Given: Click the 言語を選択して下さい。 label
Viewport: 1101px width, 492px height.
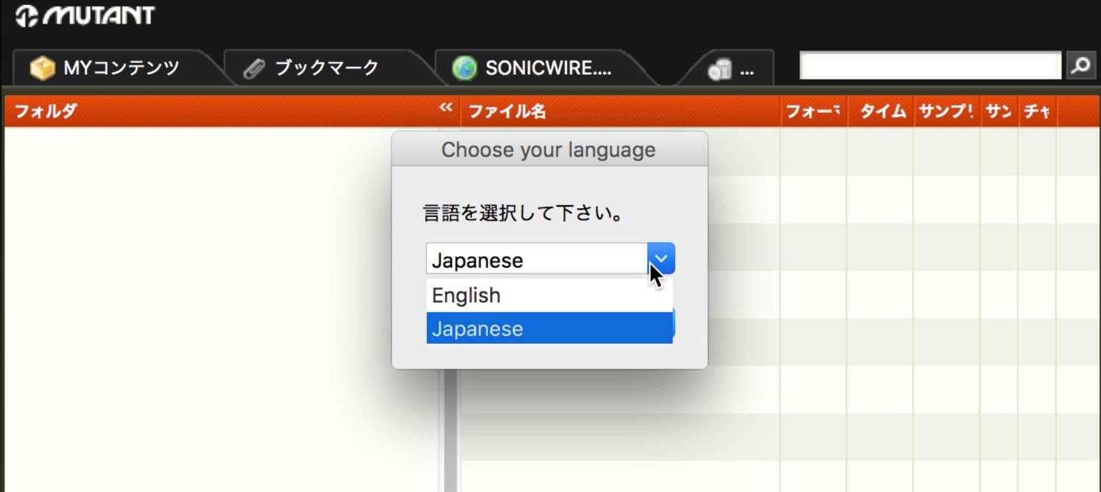Looking at the screenshot, I should pos(523,215).
